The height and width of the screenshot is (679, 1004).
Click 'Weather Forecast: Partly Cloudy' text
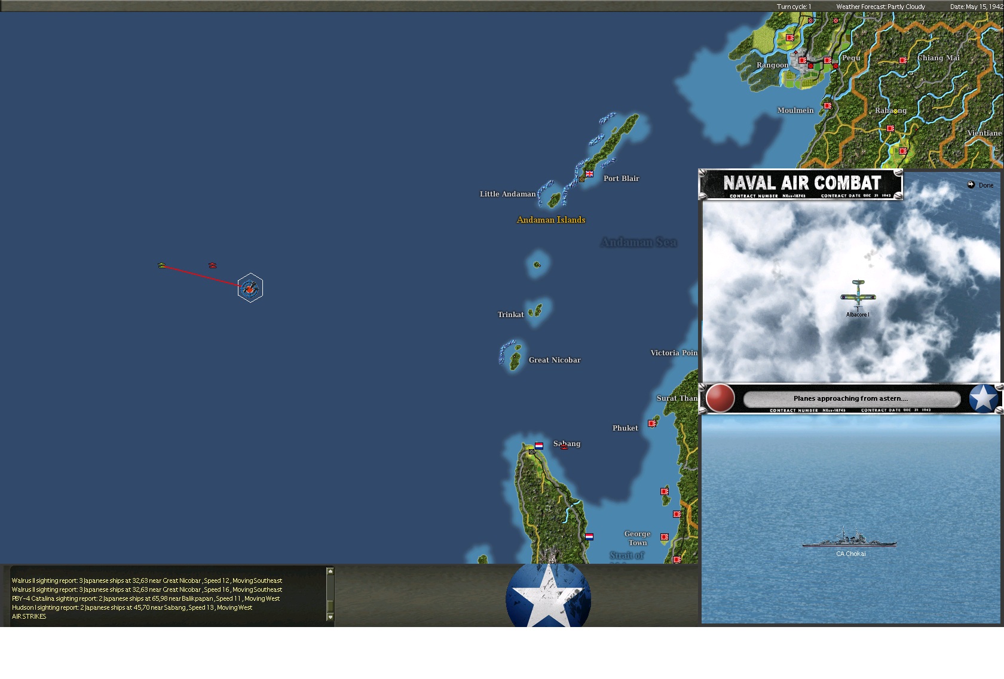880,7
